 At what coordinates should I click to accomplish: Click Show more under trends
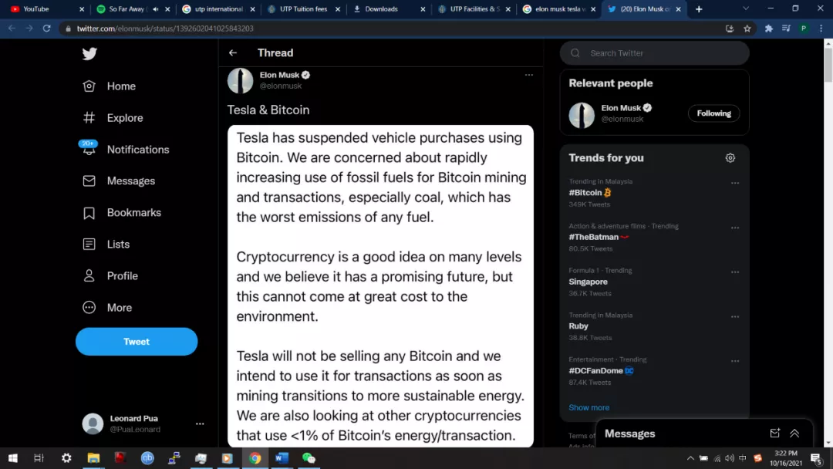589,407
